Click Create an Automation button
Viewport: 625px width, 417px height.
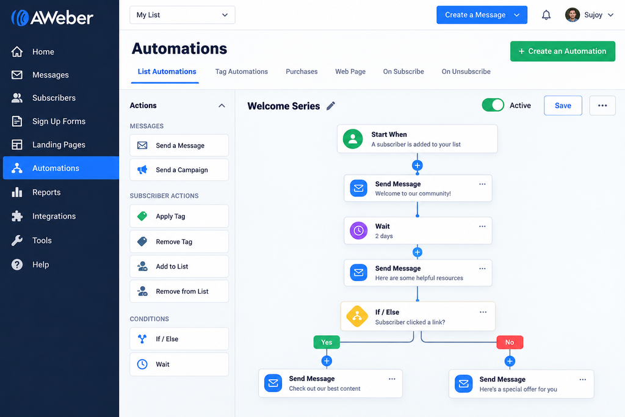pyautogui.click(x=562, y=51)
